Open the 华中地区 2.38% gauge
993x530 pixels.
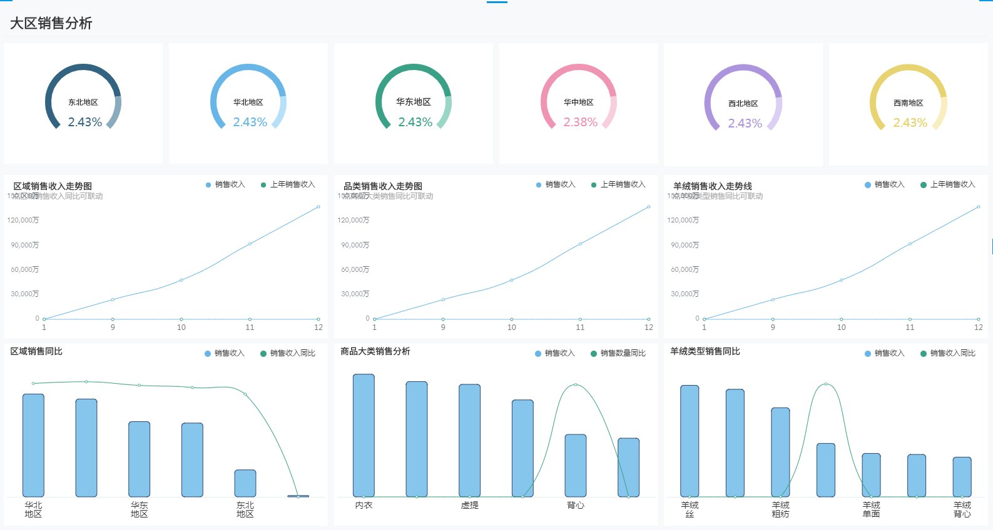coord(579,103)
